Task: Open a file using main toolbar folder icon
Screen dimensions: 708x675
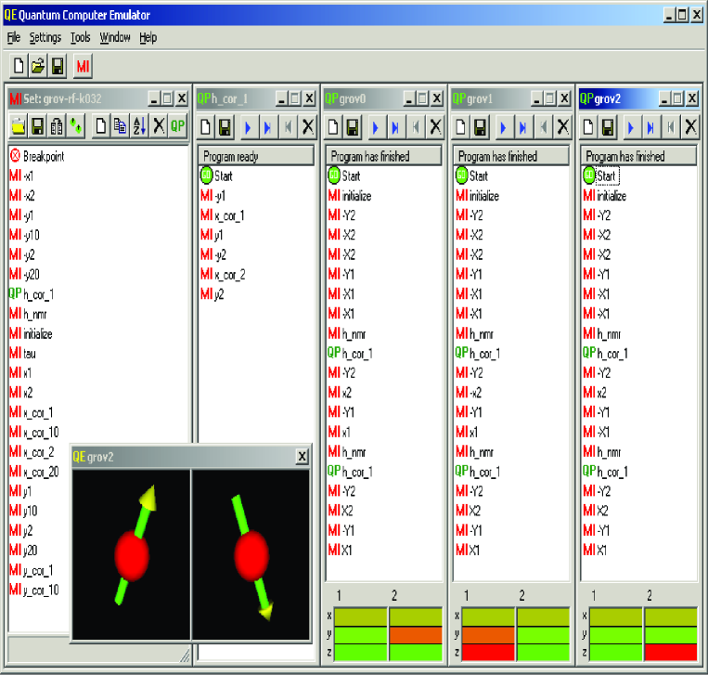Action: pos(38,67)
